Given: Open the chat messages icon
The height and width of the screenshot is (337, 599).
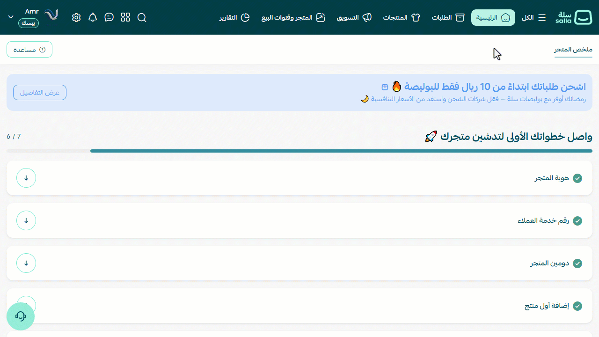Looking at the screenshot, I should pos(109,17).
